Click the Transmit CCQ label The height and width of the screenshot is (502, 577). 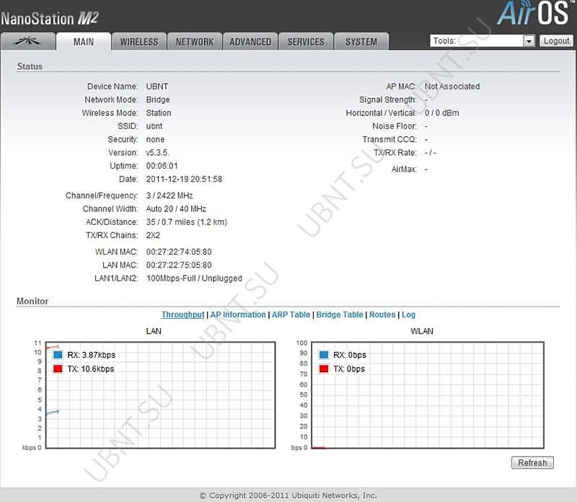(389, 139)
